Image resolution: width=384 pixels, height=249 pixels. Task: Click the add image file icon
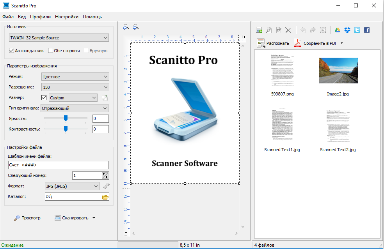(259, 30)
